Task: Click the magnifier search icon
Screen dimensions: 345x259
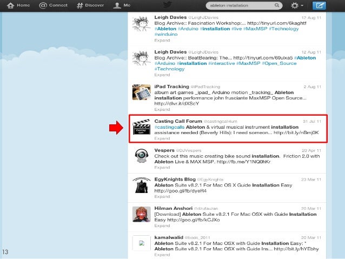Action: click(277, 5)
